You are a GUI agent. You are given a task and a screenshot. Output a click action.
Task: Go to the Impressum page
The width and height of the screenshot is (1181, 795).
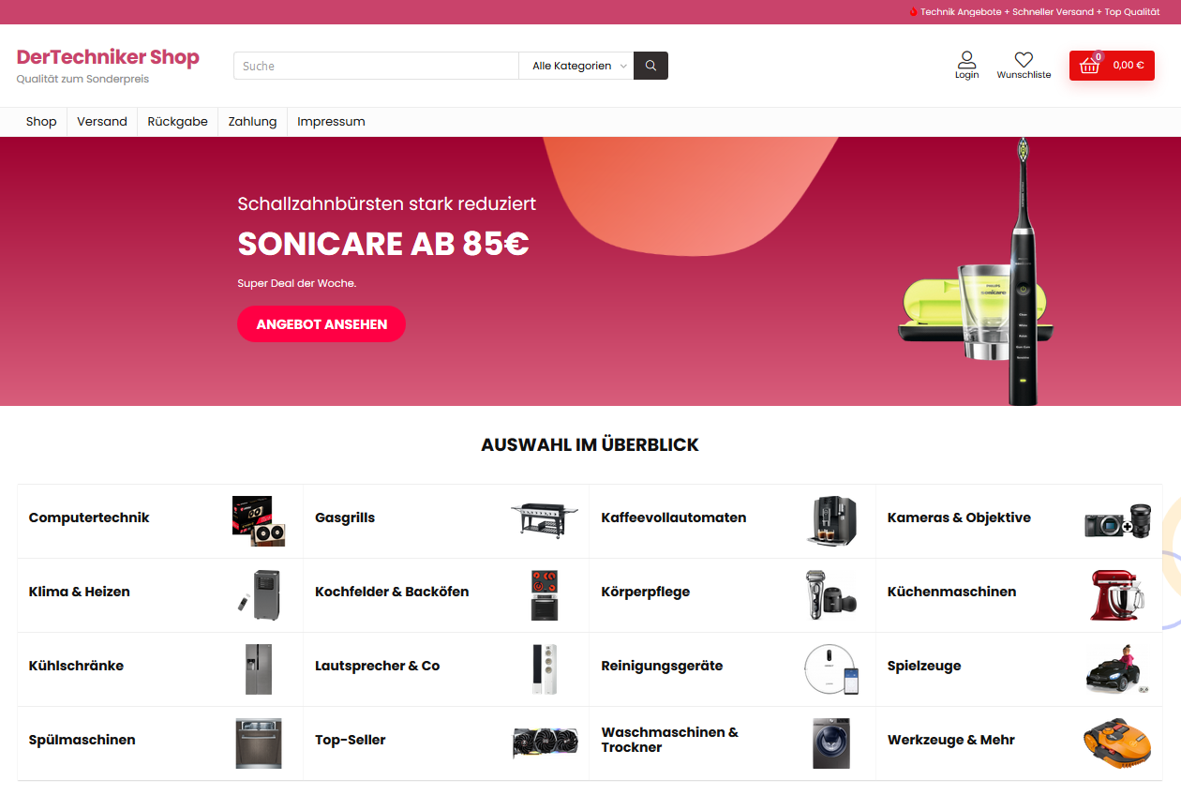click(x=331, y=122)
